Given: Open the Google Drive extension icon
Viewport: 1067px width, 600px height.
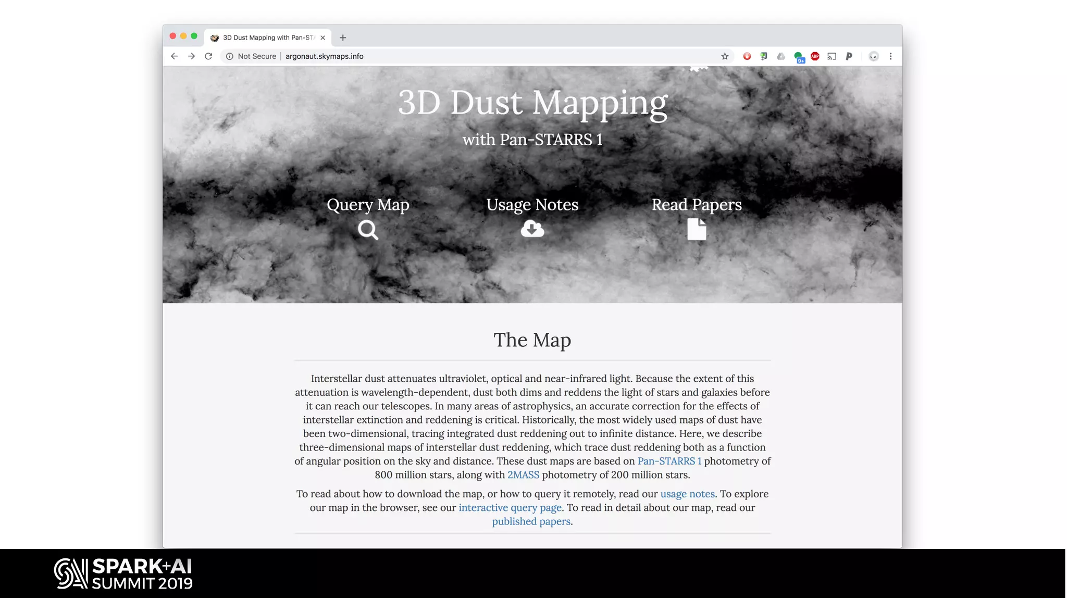Looking at the screenshot, I should click(781, 56).
